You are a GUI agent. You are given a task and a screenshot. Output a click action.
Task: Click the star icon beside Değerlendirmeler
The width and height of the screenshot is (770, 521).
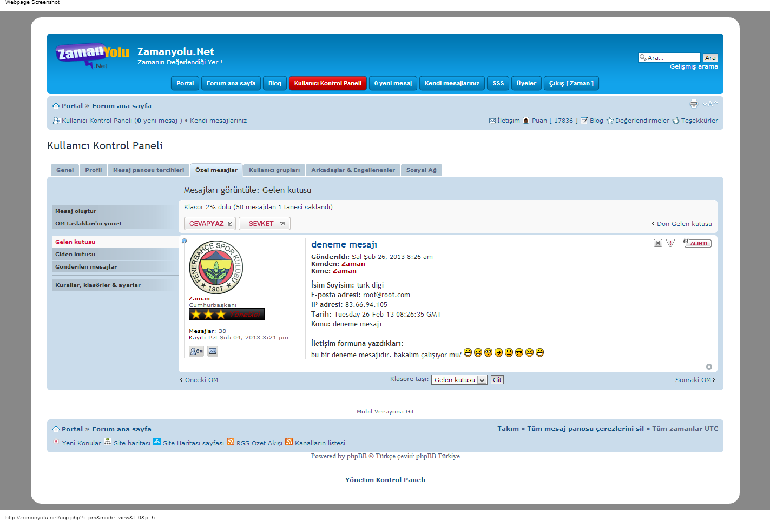(610, 121)
